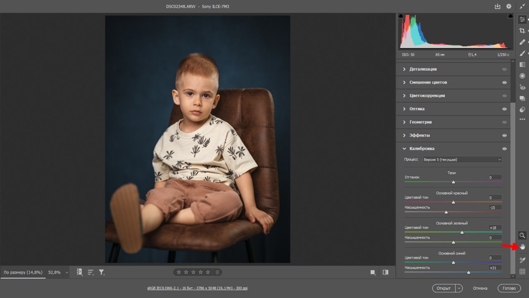Open the Presets panel icon
This screenshot has height=298, width=529.
pyautogui.click(x=522, y=110)
